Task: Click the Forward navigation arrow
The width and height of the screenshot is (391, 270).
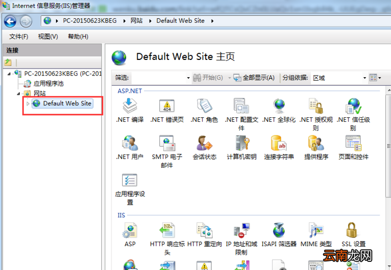Action: [26, 21]
